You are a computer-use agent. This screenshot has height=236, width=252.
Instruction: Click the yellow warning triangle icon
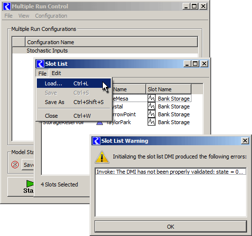tap(102, 157)
